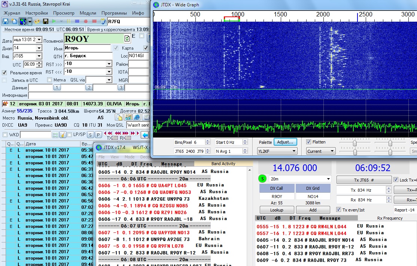Click the blue left arrow icon
Viewport: 417px width, 266px height.
point(145,134)
